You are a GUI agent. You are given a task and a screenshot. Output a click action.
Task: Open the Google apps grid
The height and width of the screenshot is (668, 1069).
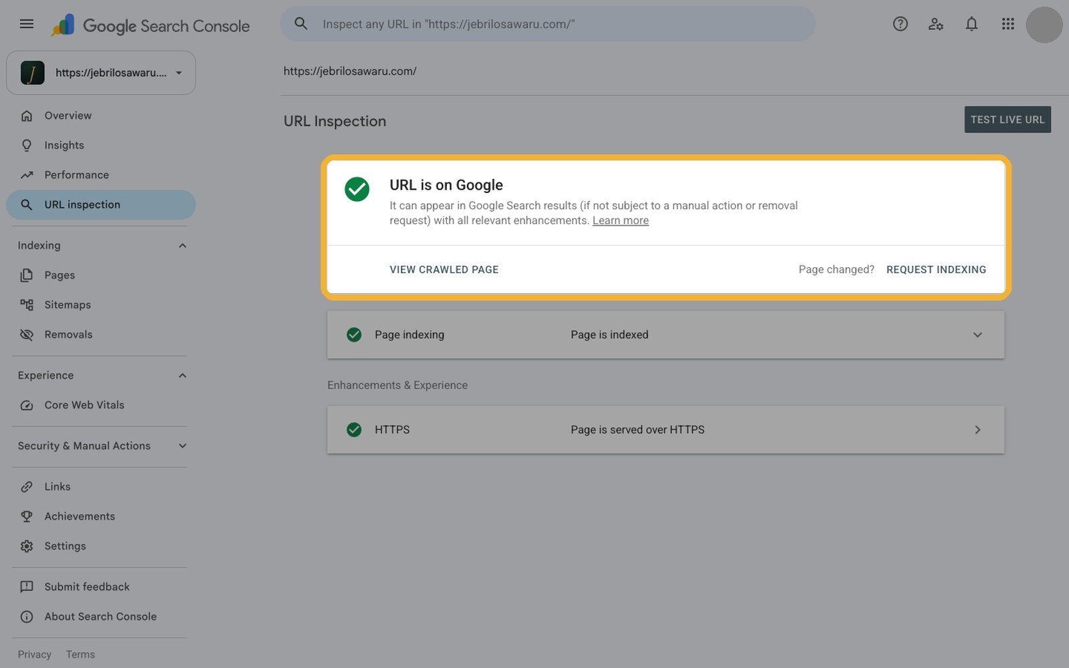[1008, 24]
